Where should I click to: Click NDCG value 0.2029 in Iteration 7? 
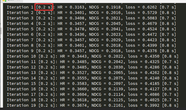point(113,40)
